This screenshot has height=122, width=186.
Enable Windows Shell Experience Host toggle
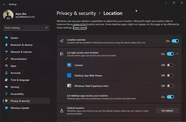coord(170,86)
